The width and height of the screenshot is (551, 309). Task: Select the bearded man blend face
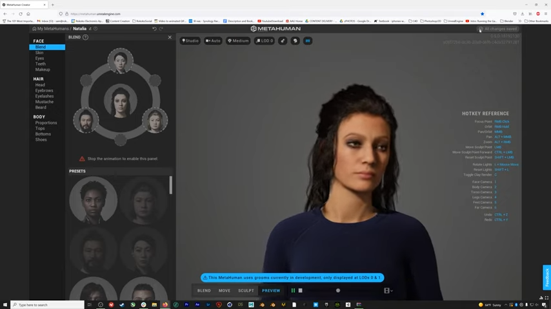click(86, 120)
